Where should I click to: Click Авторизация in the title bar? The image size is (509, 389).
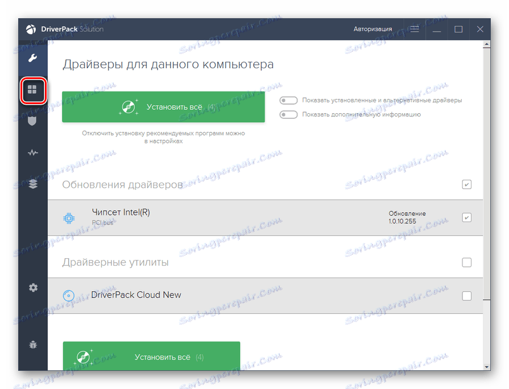(x=373, y=29)
